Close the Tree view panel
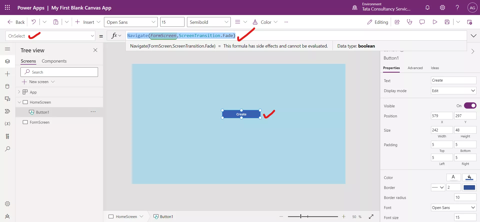 point(95,50)
